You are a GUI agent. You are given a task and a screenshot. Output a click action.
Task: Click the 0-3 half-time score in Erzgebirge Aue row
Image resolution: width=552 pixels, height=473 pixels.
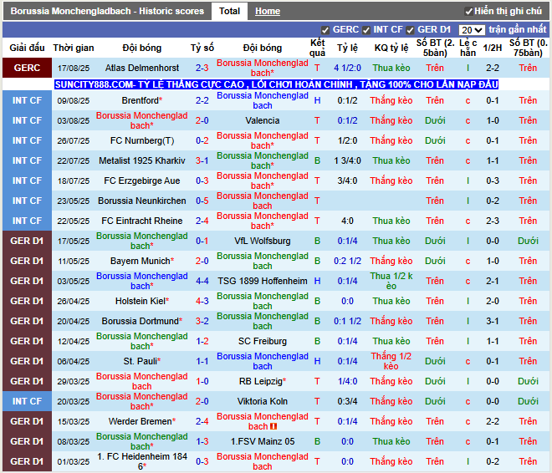click(x=492, y=181)
